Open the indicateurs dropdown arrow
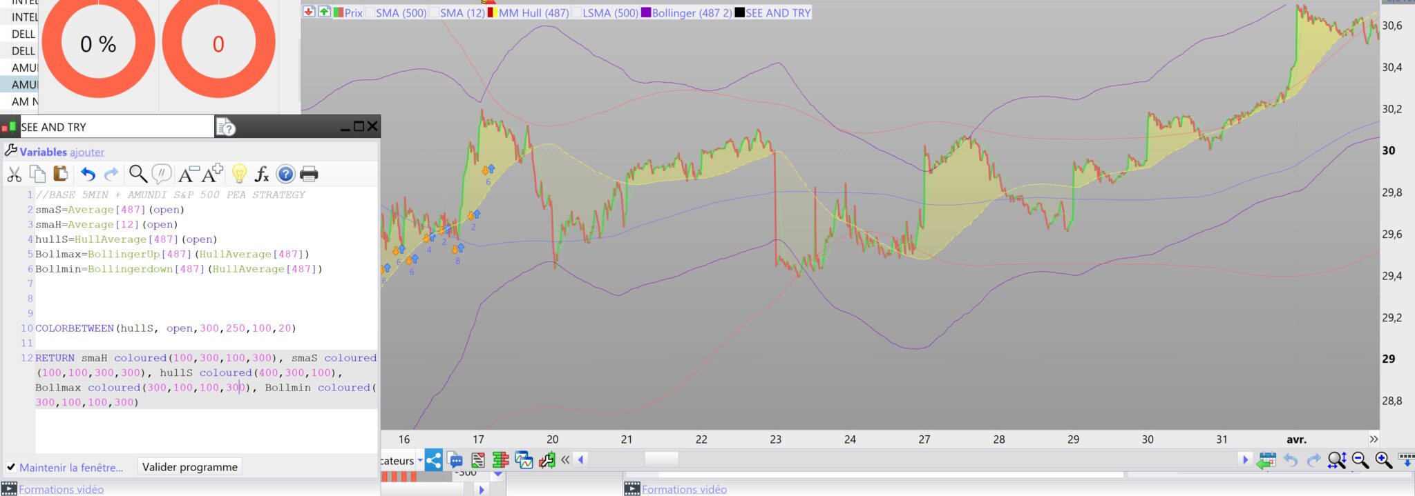This screenshot has width=1415, height=496. point(420,460)
